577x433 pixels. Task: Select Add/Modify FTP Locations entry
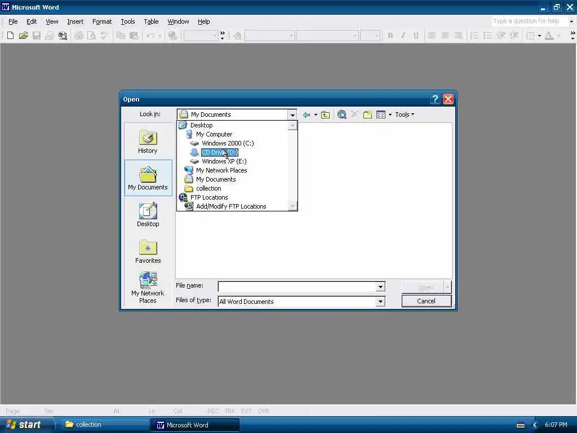click(231, 206)
